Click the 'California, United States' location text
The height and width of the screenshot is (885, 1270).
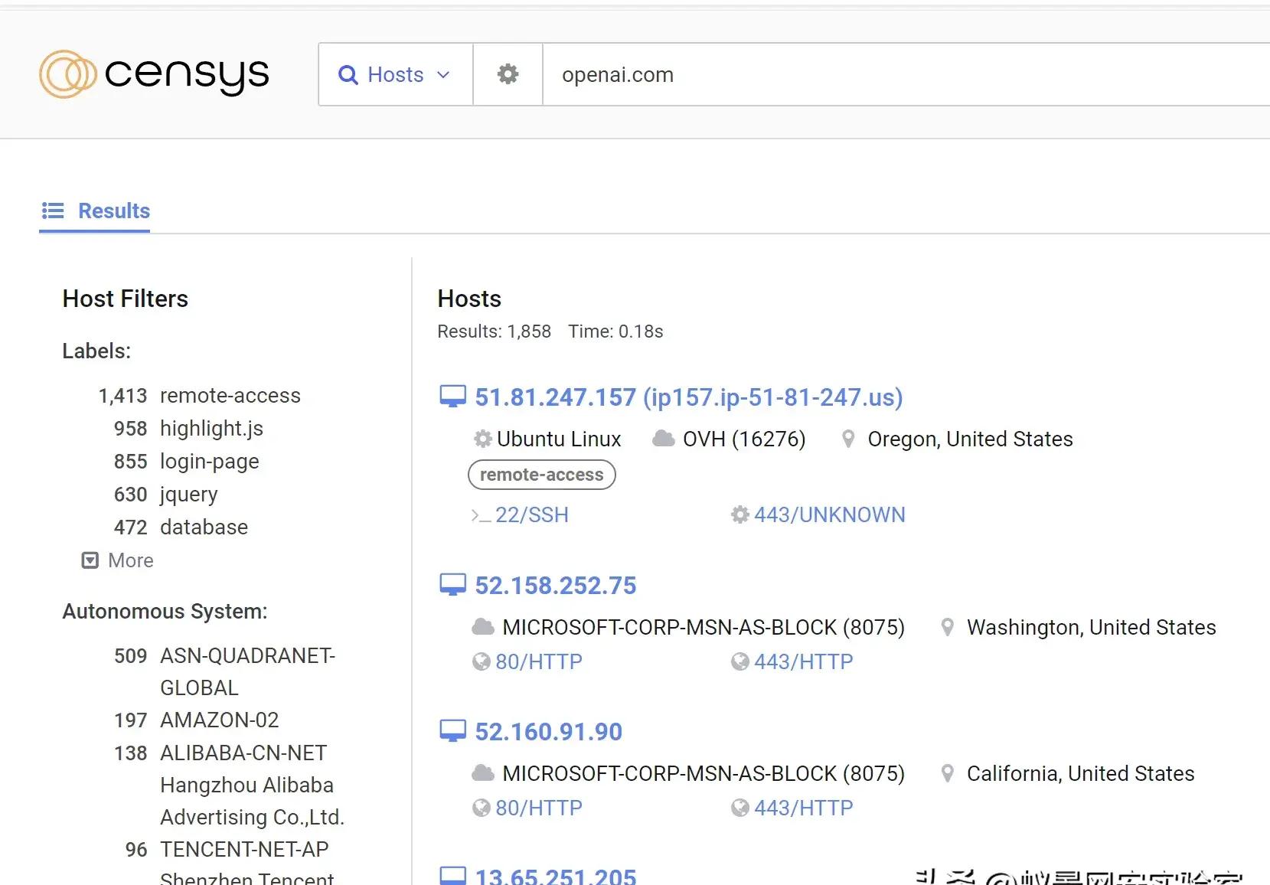click(x=1080, y=773)
